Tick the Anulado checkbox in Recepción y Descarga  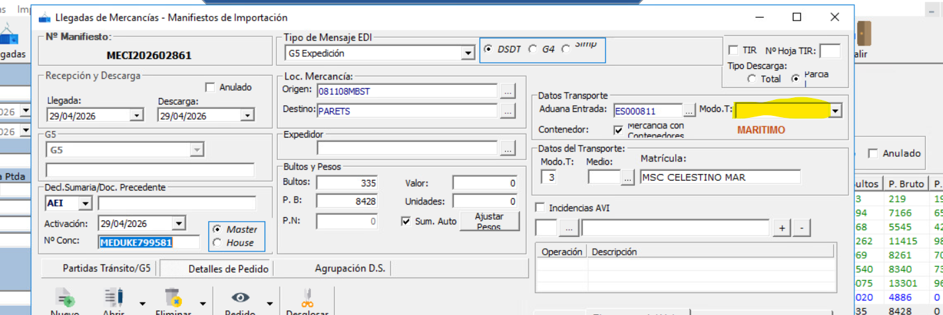coord(210,87)
